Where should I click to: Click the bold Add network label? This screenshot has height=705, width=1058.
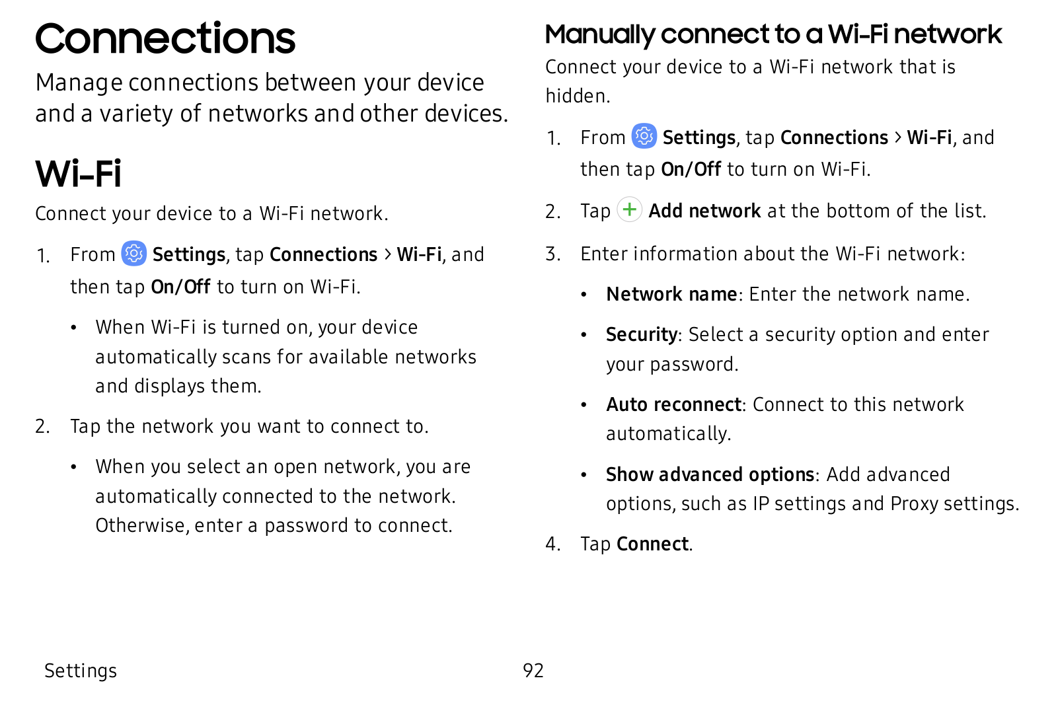click(704, 211)
